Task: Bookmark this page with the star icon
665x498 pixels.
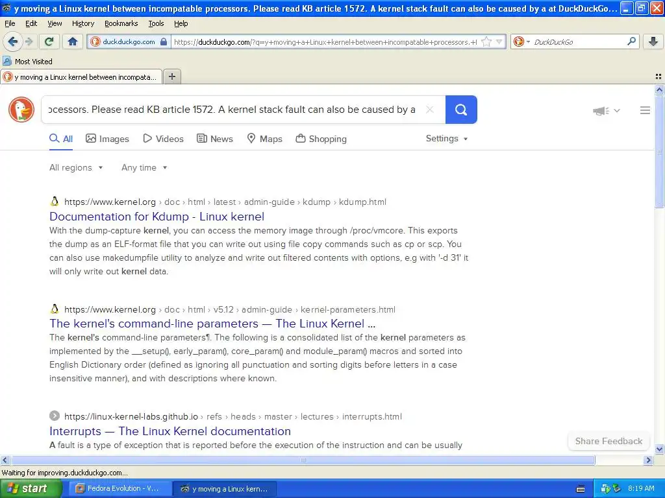Action: (x=486, y=41)
